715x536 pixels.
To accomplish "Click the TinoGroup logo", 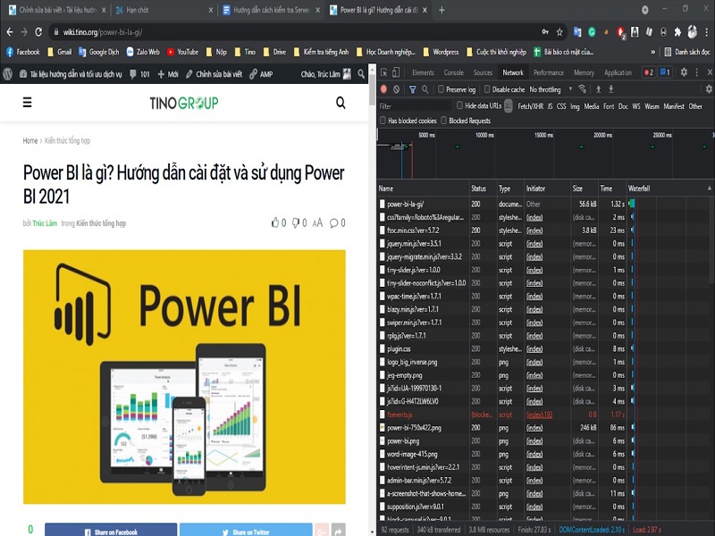I will [184, 103].
